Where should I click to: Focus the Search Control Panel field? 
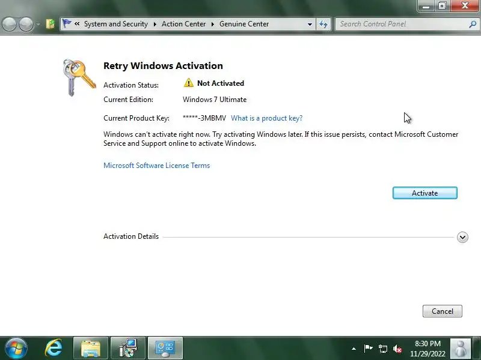(x=406, y=24)
